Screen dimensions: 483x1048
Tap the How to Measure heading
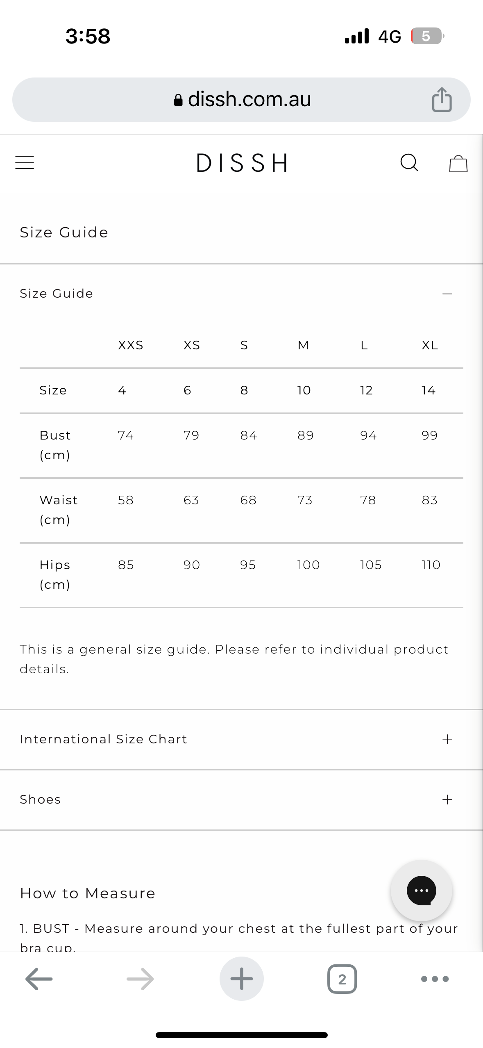(x=88, y=893)
